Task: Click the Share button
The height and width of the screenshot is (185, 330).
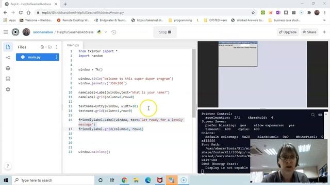Action: 309,32
